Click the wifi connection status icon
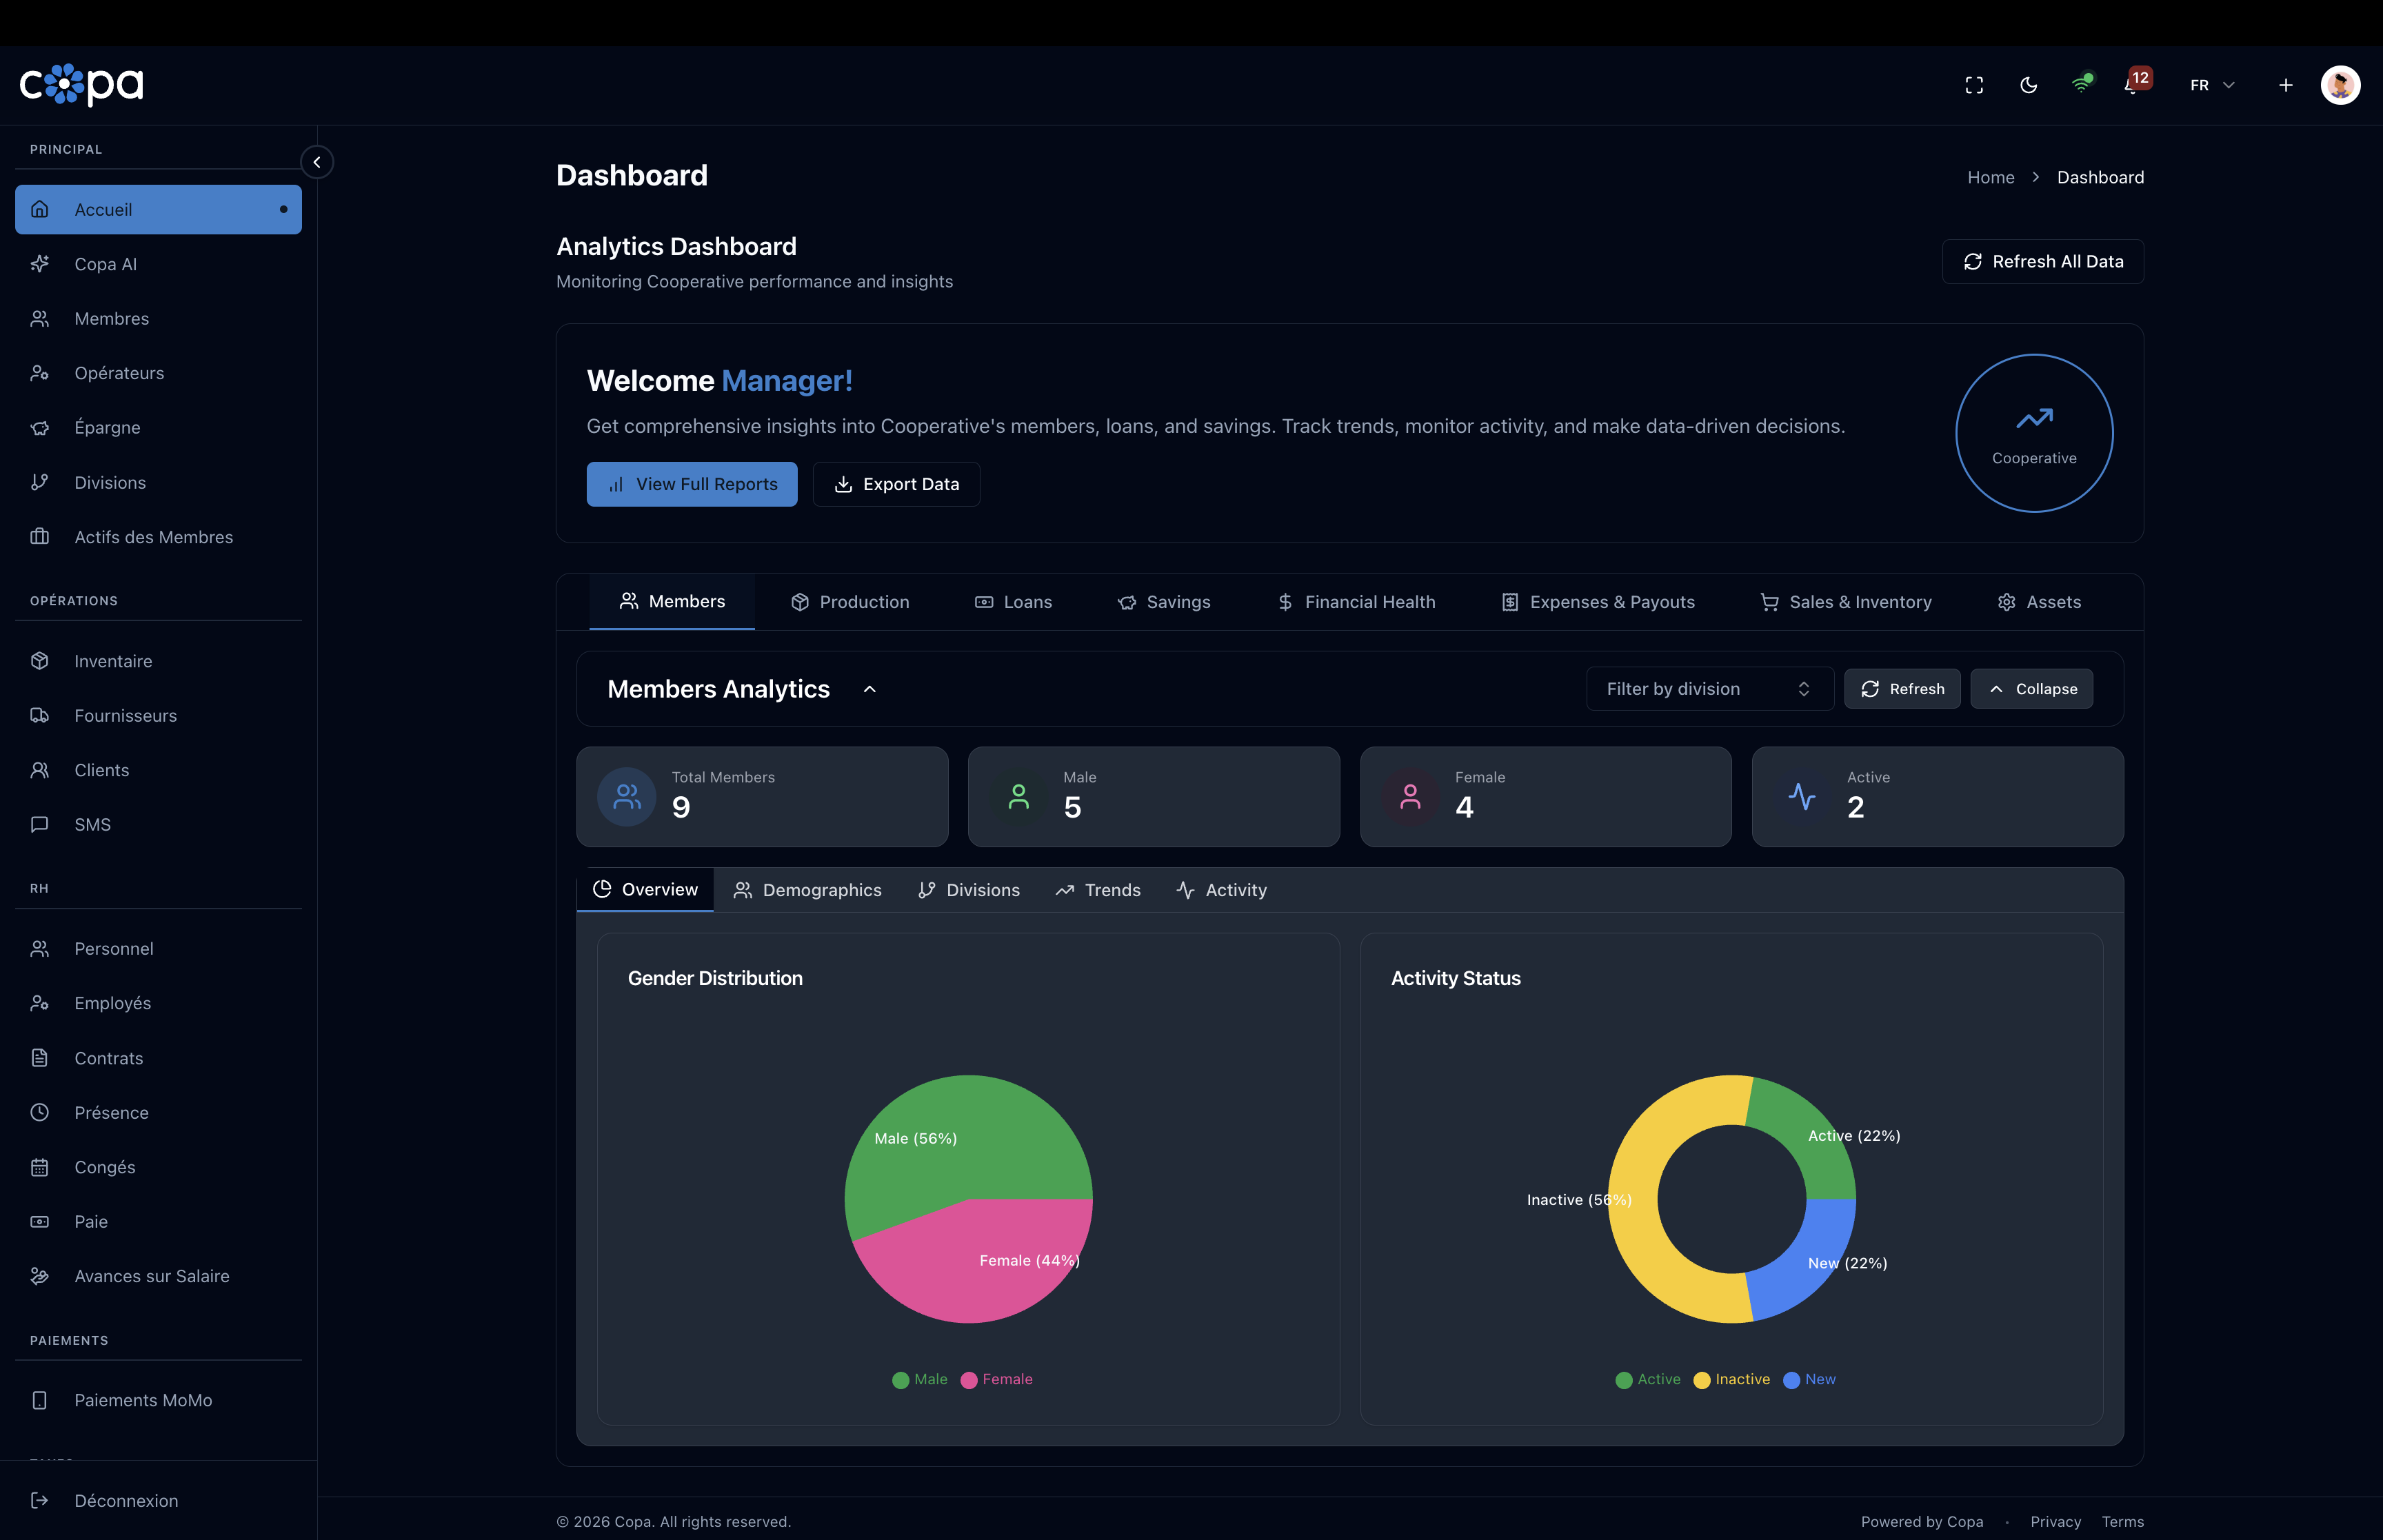This screenshot has width=2383, height=1540. [2081, 85]
